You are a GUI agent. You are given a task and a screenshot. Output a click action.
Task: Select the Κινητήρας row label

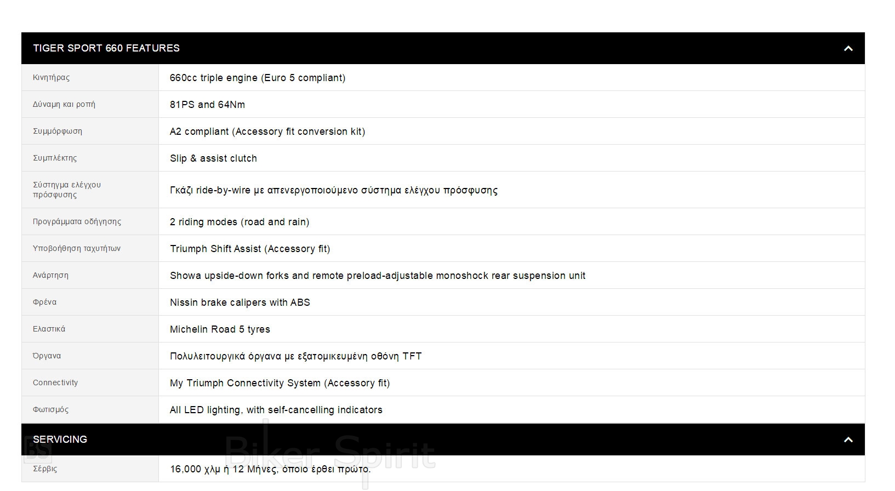point(52,78)
